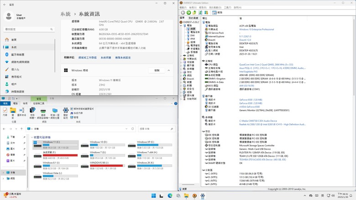Click the 內容 (Properties) ribbon icon in Explorer

click(5, 112)
